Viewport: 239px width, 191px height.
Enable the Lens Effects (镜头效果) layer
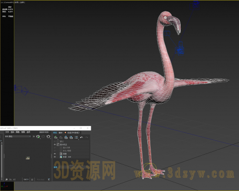pos(55,148)
